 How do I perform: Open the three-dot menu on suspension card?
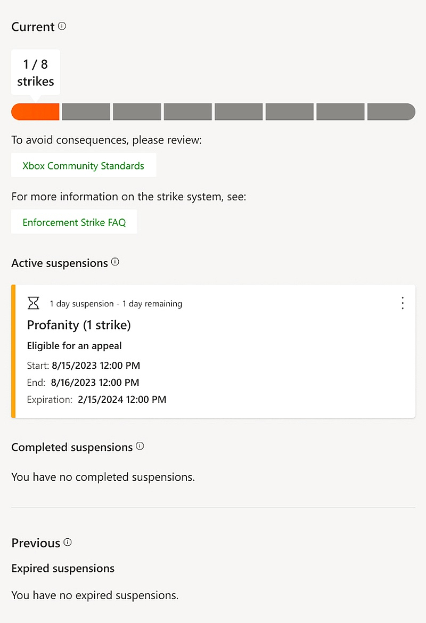coord(403,303)
